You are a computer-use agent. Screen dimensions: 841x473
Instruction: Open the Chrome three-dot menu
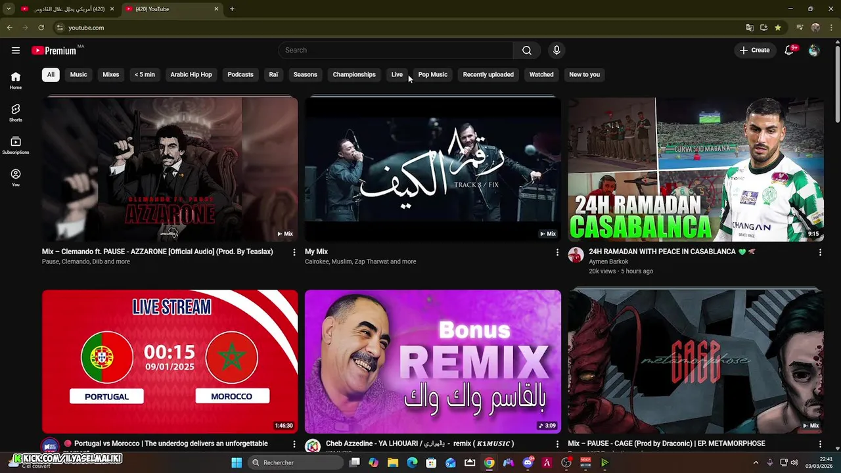coord(831,28)
